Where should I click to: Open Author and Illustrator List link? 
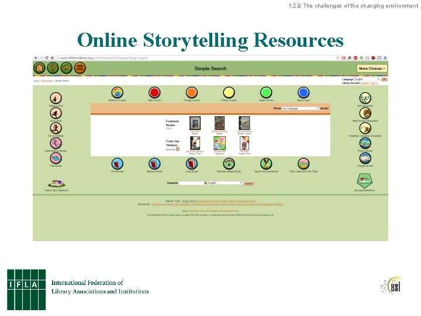coord(181,204)
